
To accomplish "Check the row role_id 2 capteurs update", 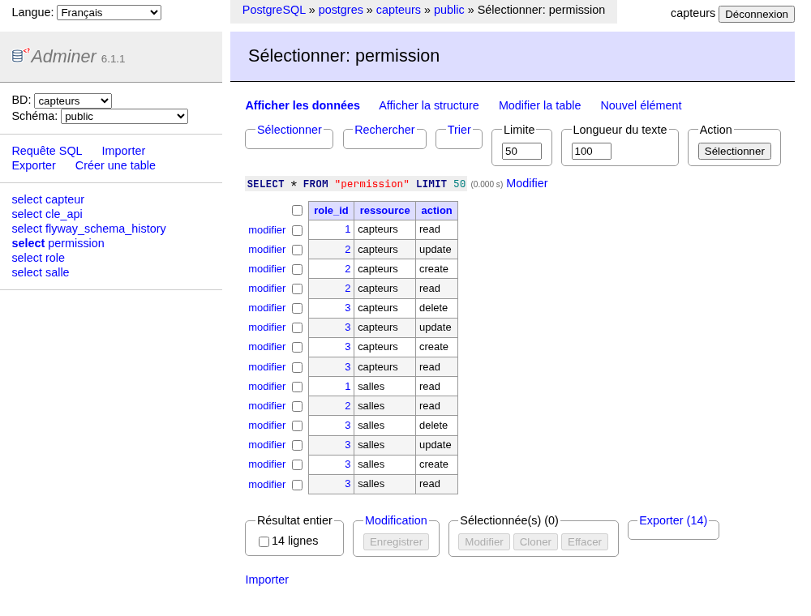I will click(297, 250).
